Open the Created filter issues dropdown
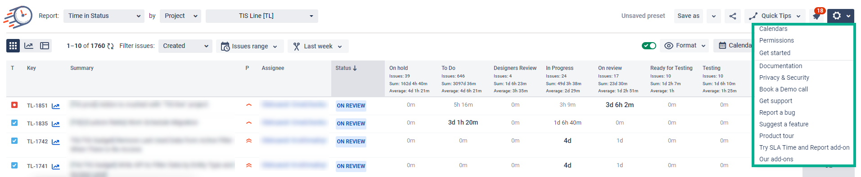Screen dimensions: 861x177 click(185, 46)
